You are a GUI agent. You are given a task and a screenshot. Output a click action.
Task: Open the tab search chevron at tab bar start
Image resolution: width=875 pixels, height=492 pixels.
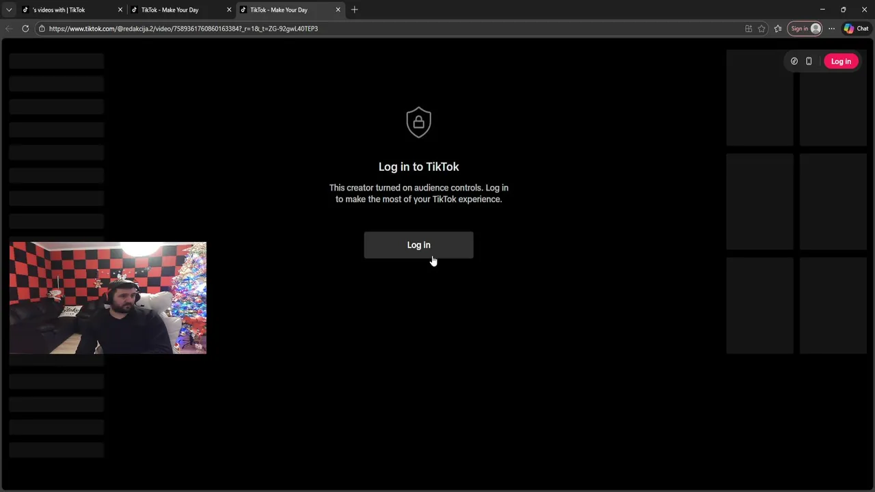(8, 10)
